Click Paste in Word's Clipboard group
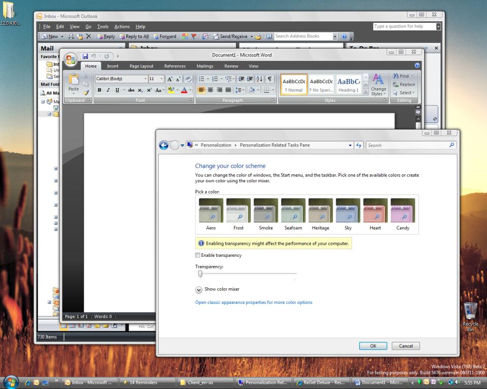This screenshot has width=487, height=389. [x=74, y=83]
